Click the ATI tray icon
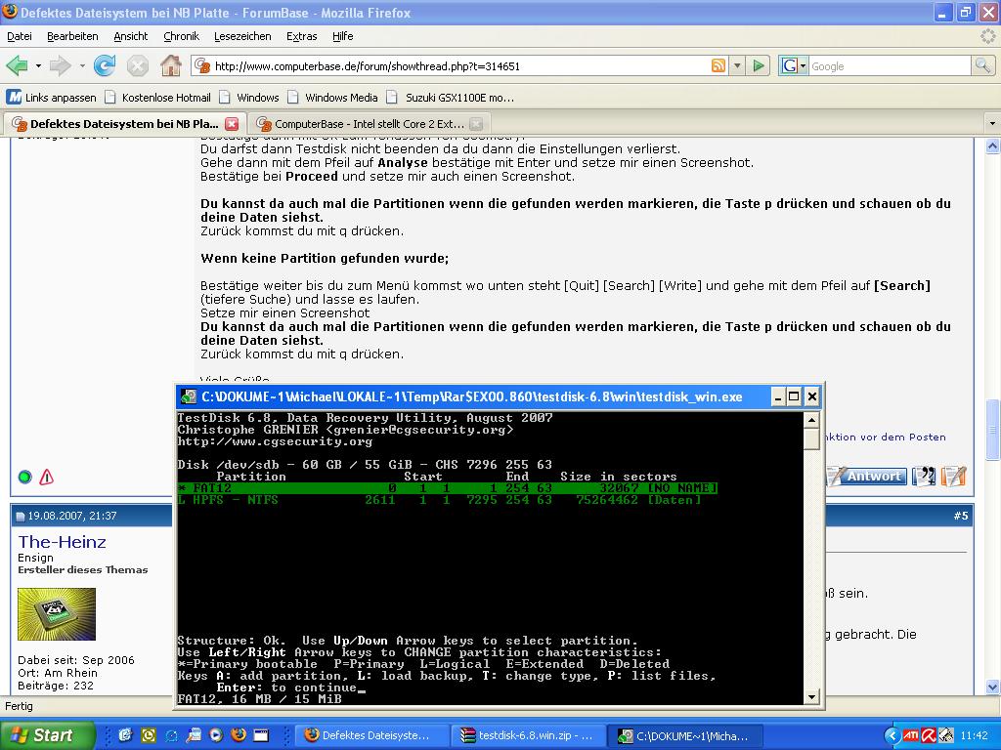 pyautogui.click(x=910, y=736)
